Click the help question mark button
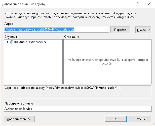Image resolution: width=155 pixels, height=126 pixels. (x=138, y=4)
